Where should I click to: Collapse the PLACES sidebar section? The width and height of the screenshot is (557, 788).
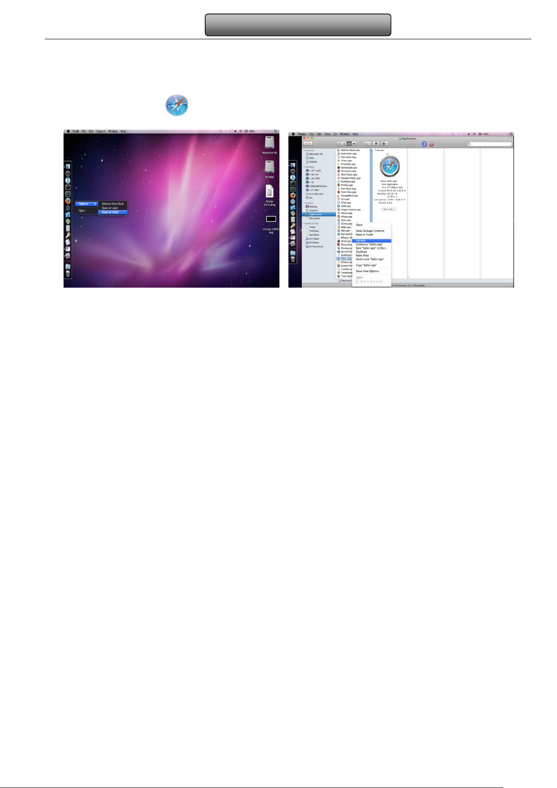304,203
